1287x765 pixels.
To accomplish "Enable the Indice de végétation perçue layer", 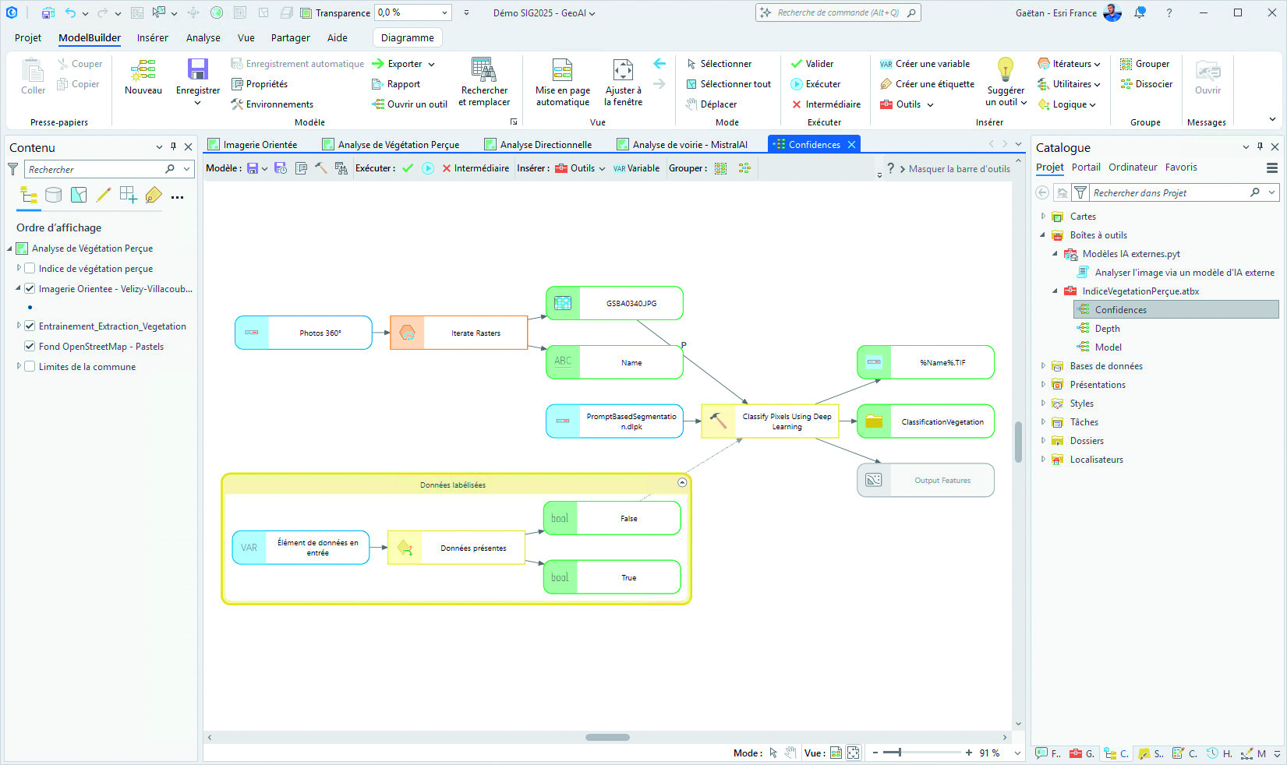I will click(29, 268).
